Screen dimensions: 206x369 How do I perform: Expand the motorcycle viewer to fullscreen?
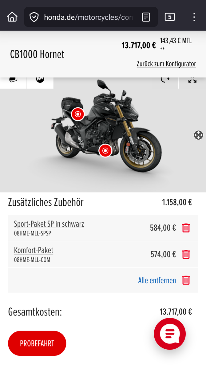(x=192, y=80)
